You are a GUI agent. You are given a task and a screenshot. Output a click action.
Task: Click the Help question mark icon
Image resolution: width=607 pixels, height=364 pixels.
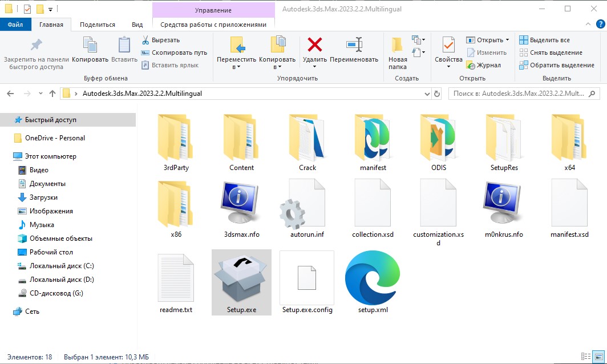click(x=600, y=24)
